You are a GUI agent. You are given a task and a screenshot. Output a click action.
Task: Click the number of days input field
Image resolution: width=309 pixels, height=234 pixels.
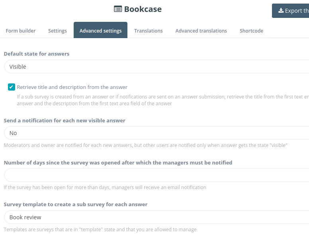click(156, 175)
